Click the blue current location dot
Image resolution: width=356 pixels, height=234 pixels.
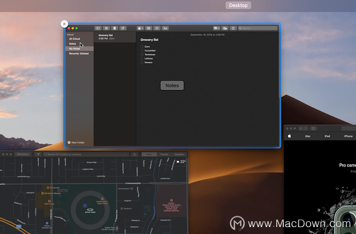[x=85, y=206]
